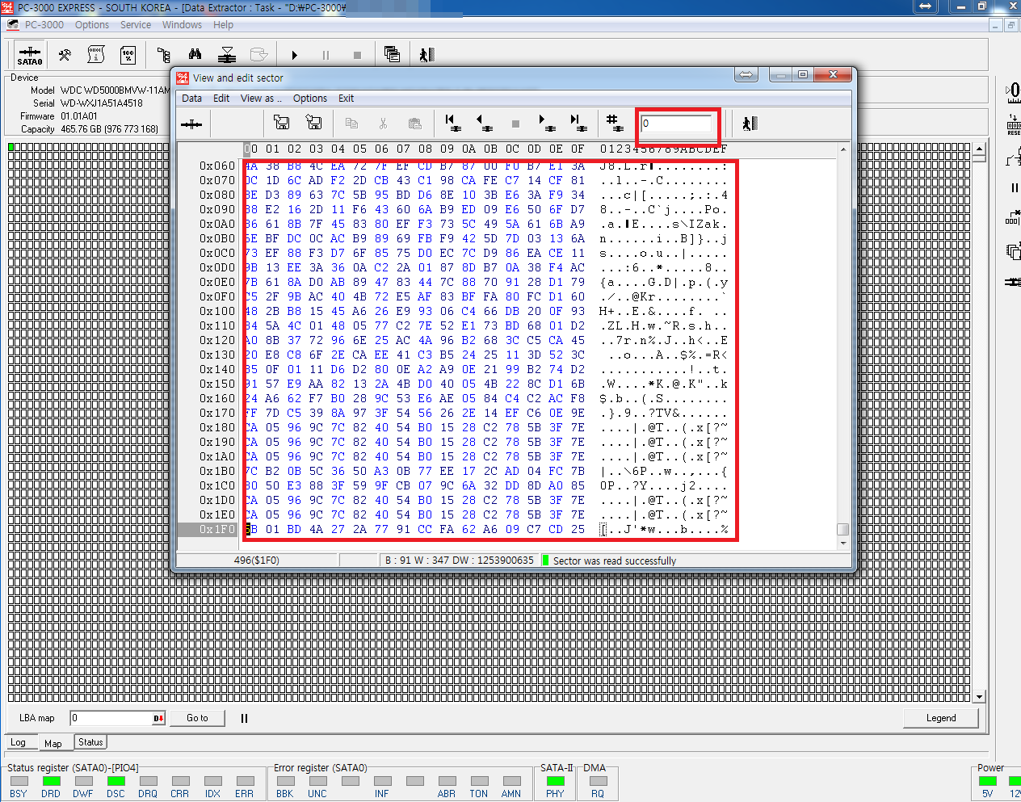Click the DRD status register indicator
The height and width of the screenshot is (802, 1021).
point(51,781)
